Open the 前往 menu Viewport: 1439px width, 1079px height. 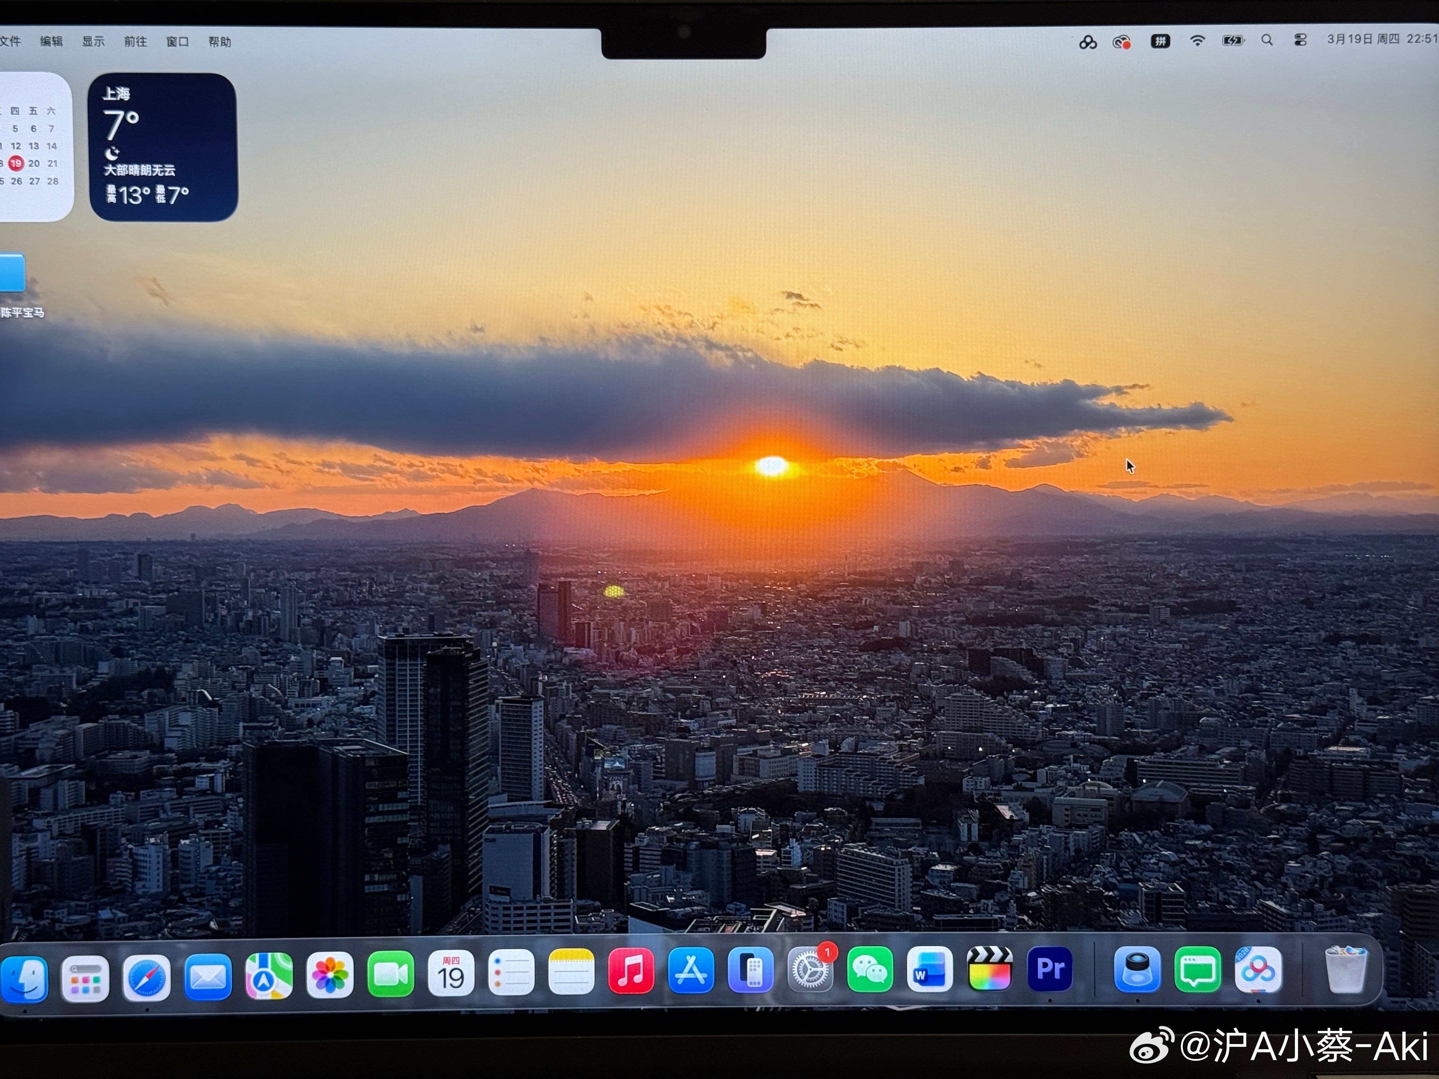coord(135,42)
